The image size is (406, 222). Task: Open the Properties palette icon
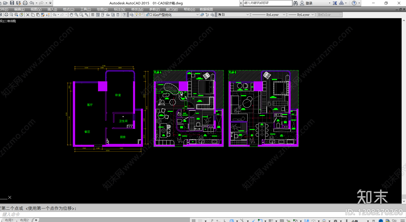93,15
